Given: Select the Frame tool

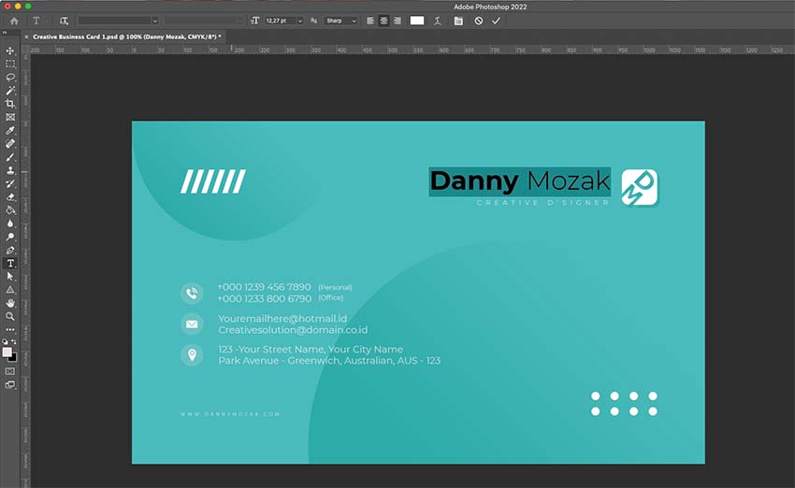Looking at the screenshot, I should click(10, 117).
